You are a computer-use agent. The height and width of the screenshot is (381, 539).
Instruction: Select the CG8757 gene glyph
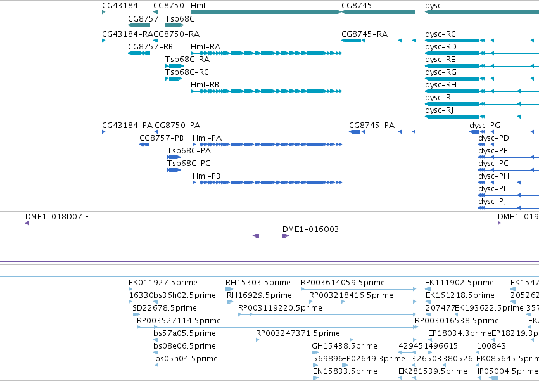(139, 25)
